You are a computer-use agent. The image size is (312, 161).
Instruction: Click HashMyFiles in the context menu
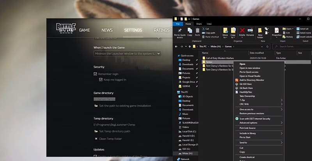click(246, 92)
